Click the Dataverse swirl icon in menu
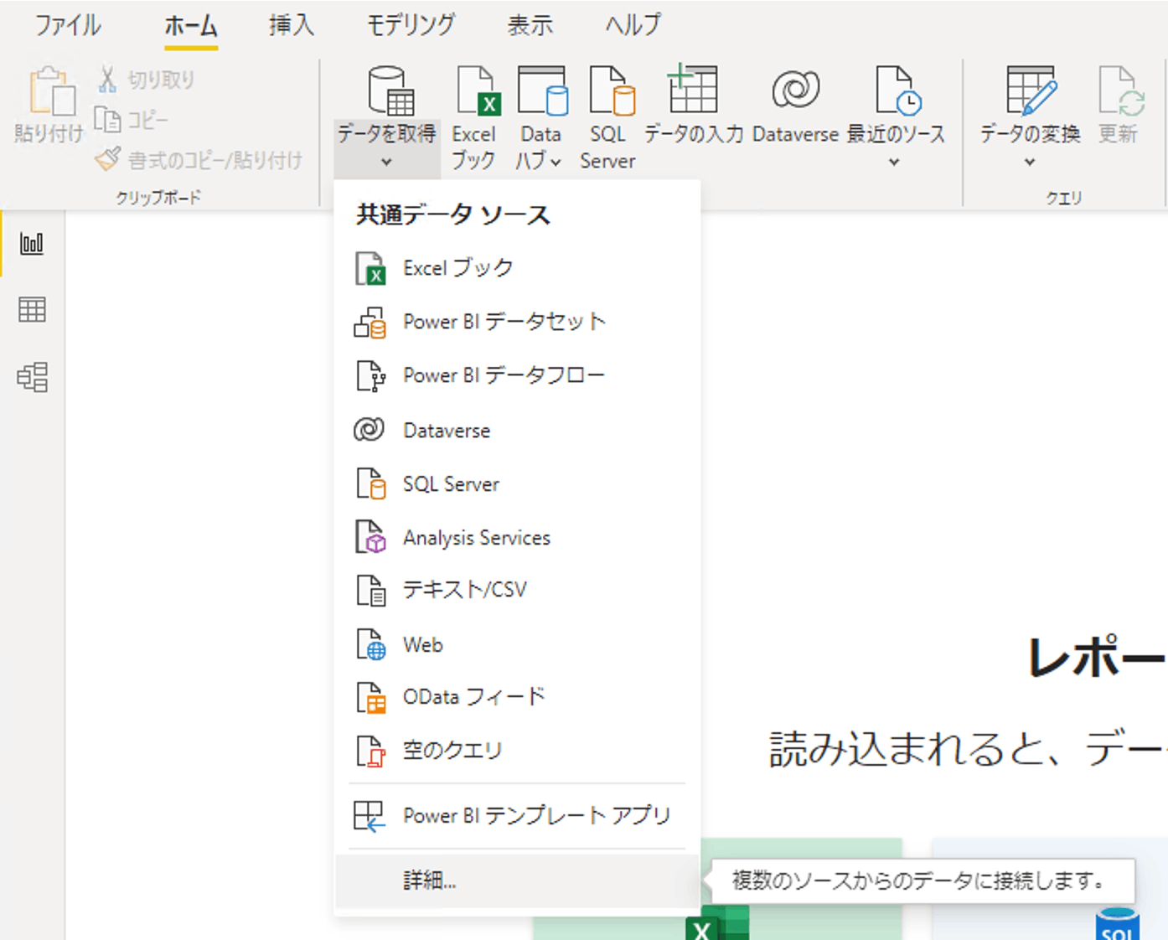 click(x=369, y=430)
